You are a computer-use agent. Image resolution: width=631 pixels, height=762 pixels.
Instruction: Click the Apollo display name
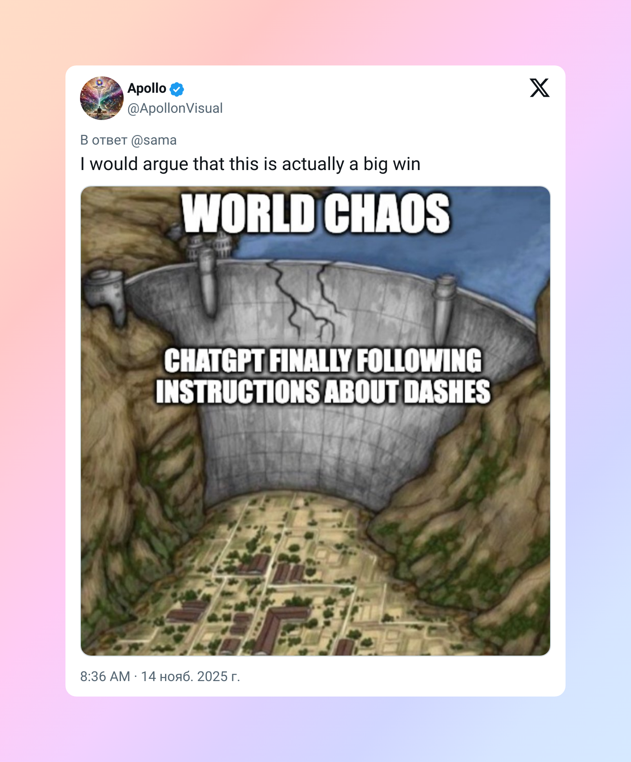147,88
